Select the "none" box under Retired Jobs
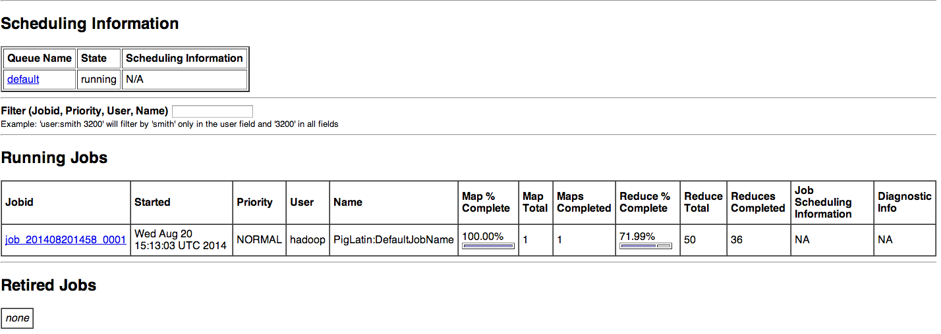This screenshot has height=334, width=941. [17, 318]
